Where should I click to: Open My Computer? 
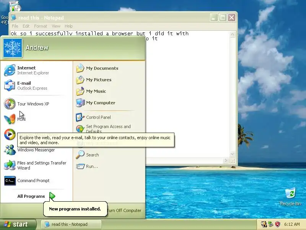click(109, 103)
